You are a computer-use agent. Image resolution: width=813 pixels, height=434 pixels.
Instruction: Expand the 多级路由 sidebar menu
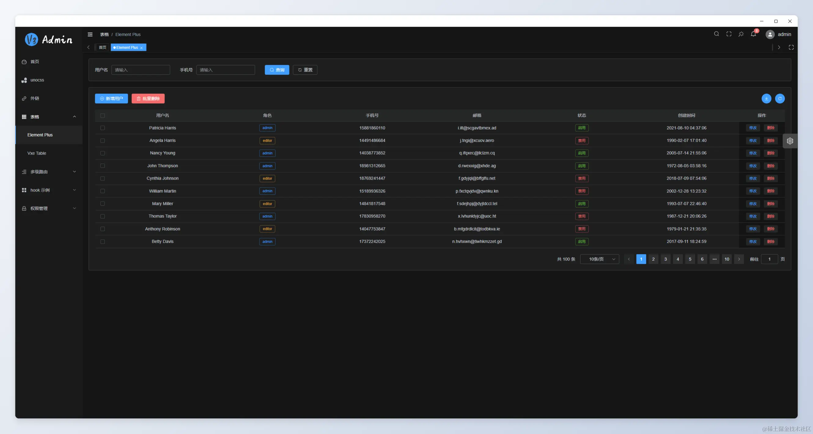[x=49, y=172]
